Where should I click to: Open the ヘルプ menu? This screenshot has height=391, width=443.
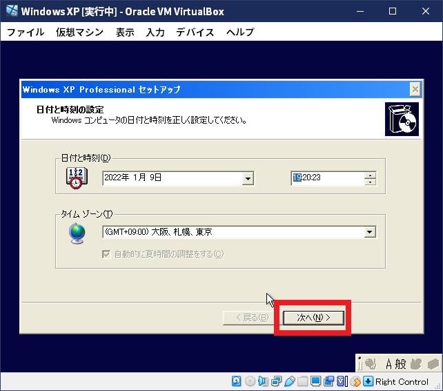(240, 32)
